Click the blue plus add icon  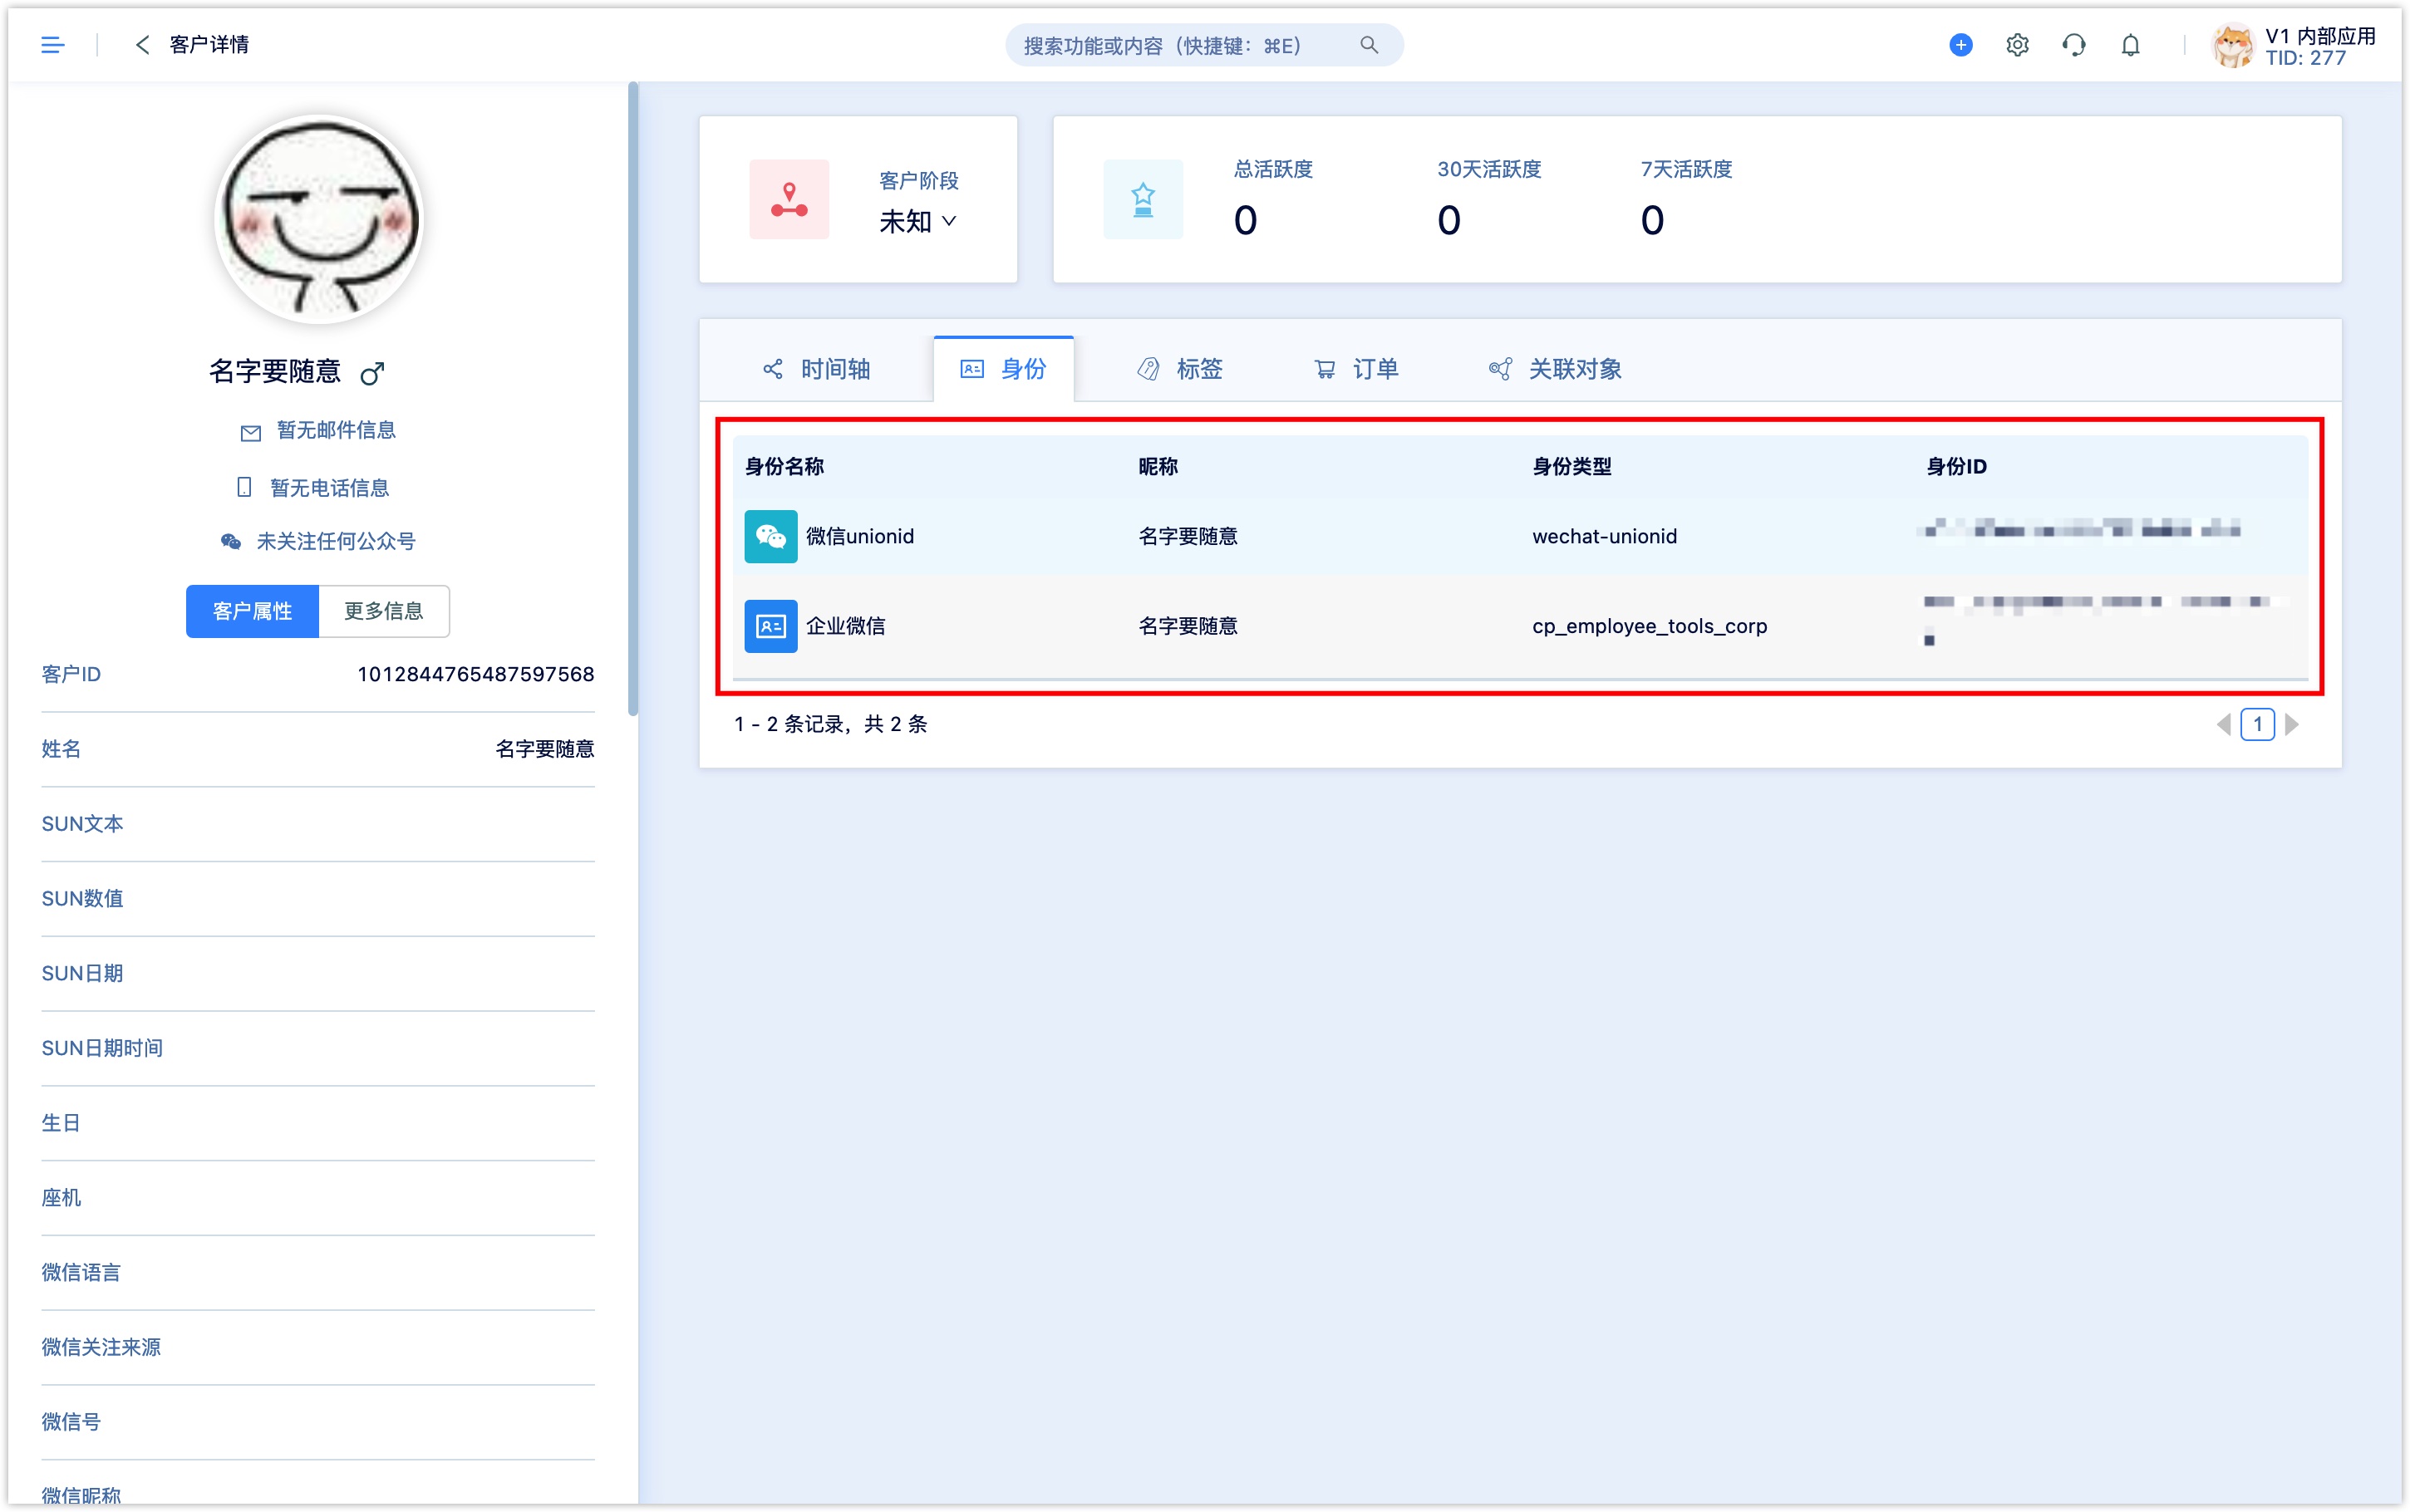1960,45
